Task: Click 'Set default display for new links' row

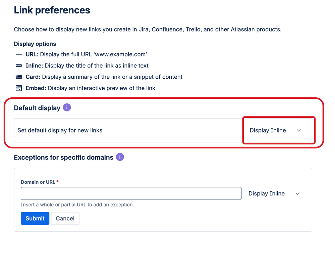Action: point(60,131)
